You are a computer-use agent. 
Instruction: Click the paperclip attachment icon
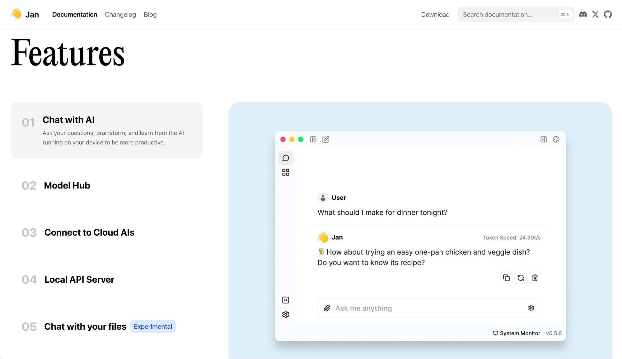[x=327, y=308]
